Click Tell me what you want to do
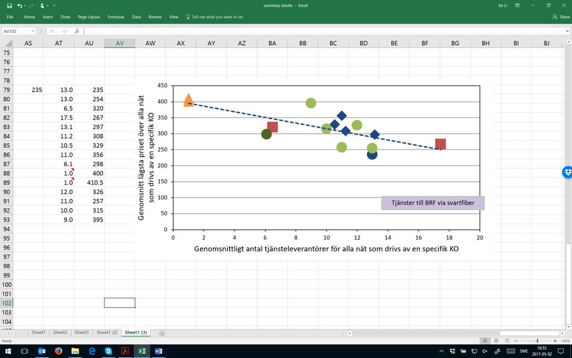The image size is (572, 358). [214, 17]
